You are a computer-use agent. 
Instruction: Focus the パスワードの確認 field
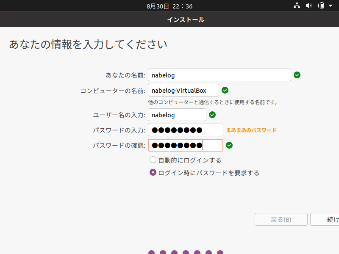tap(186, 145)
